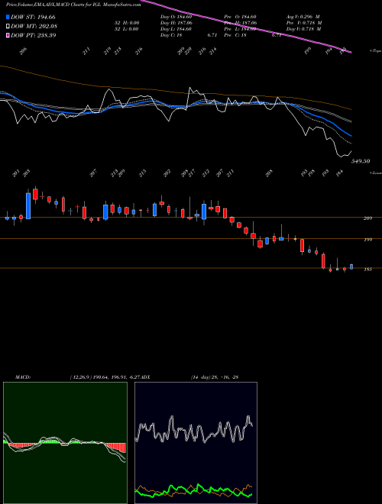Click the 185 price level label

[x=367, y=270]
